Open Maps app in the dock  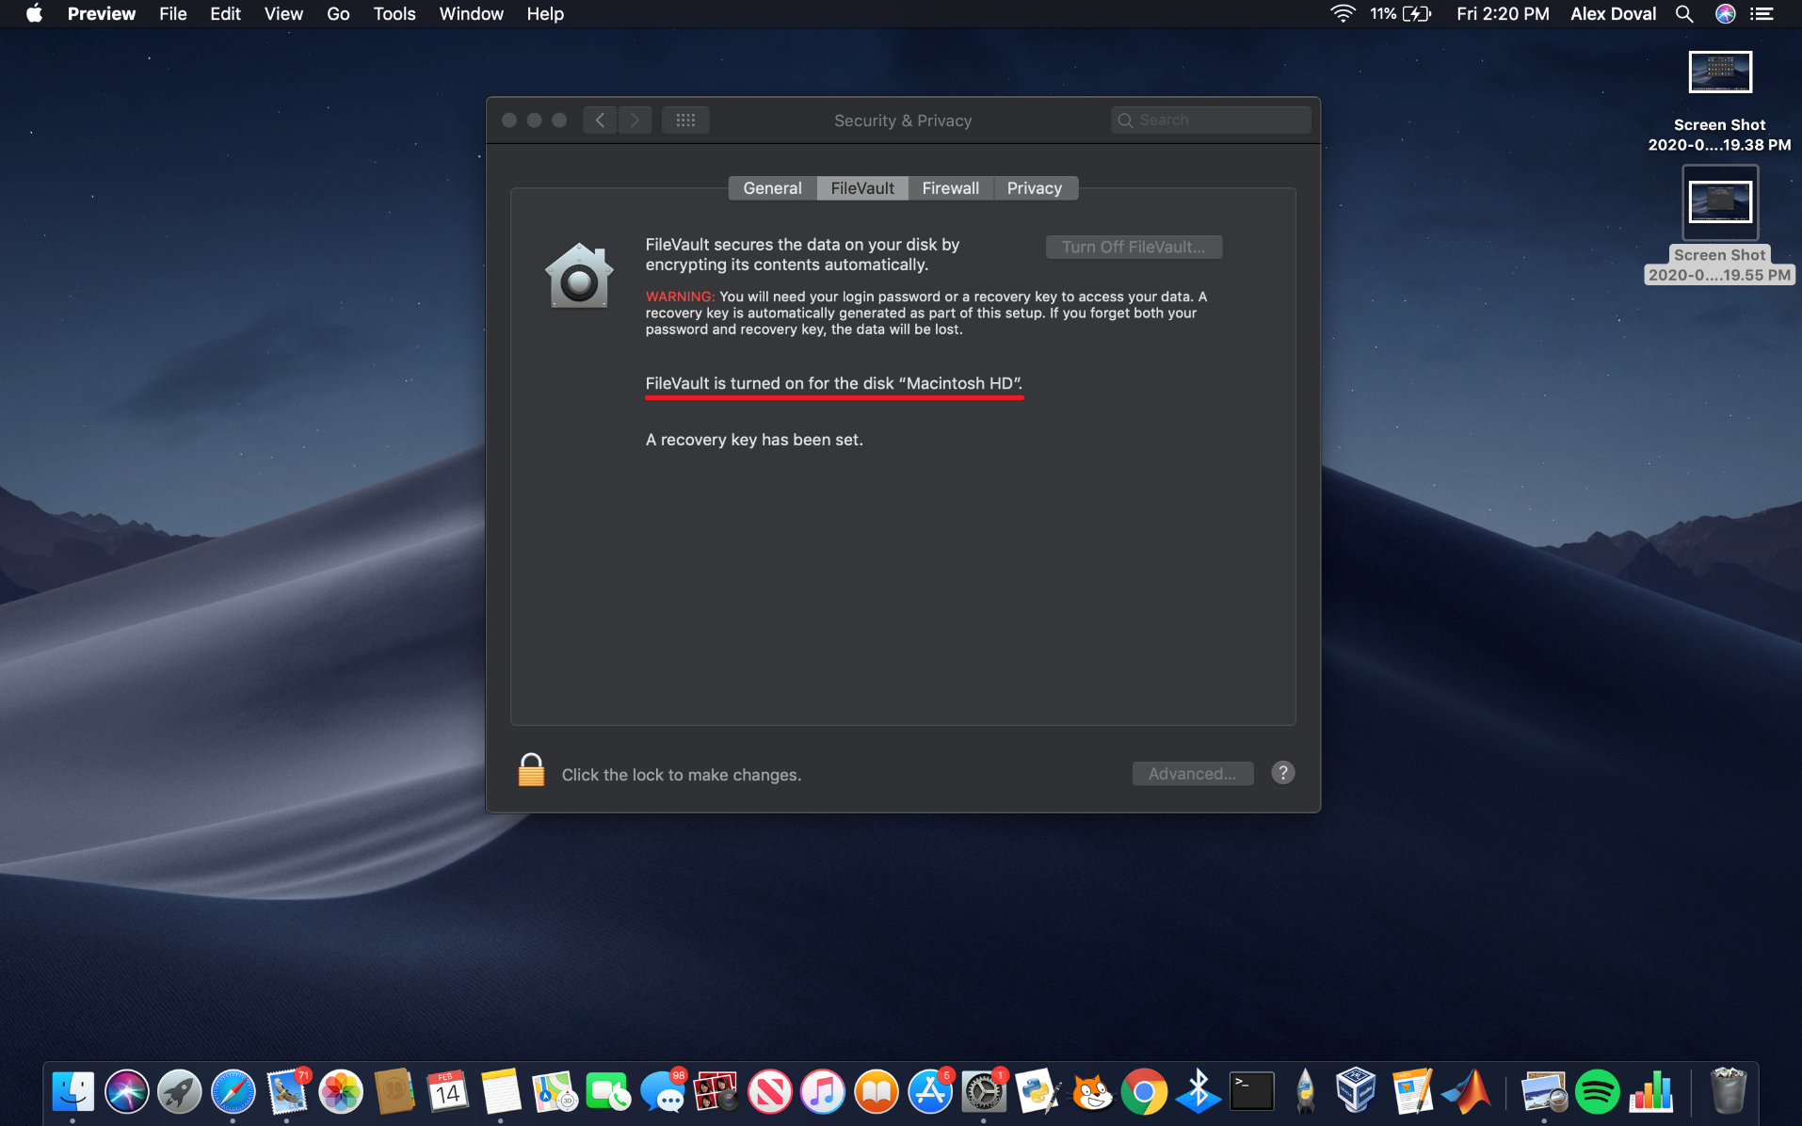[554, 1092]
